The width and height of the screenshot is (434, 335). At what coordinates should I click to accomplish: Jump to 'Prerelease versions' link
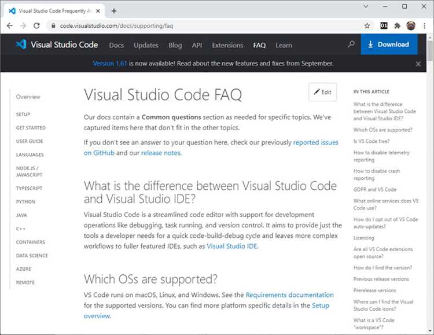[x=374, y=290]
